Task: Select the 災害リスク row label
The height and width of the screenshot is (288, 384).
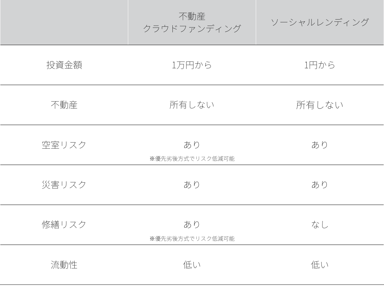Action: coord(64,185)
